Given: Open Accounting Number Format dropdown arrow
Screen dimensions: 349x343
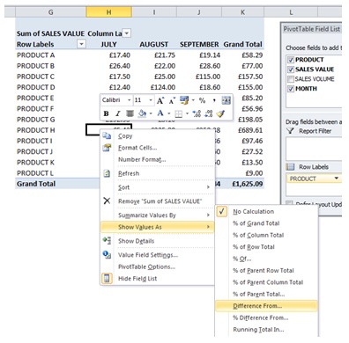Looking at the screenshot, I should point(193,100).
